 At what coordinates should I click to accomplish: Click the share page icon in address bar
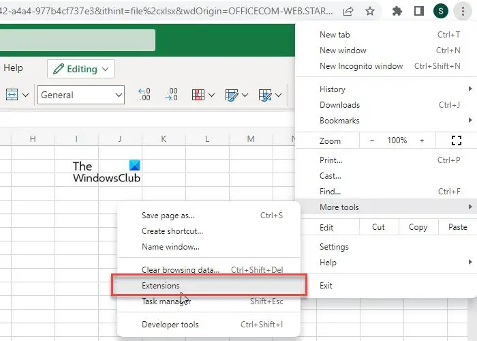348,12
